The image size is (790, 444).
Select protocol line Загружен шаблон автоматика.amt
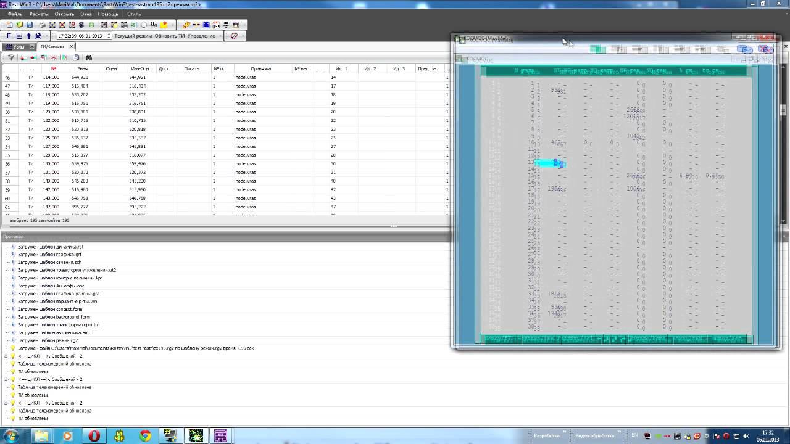[x=54, y=332]
